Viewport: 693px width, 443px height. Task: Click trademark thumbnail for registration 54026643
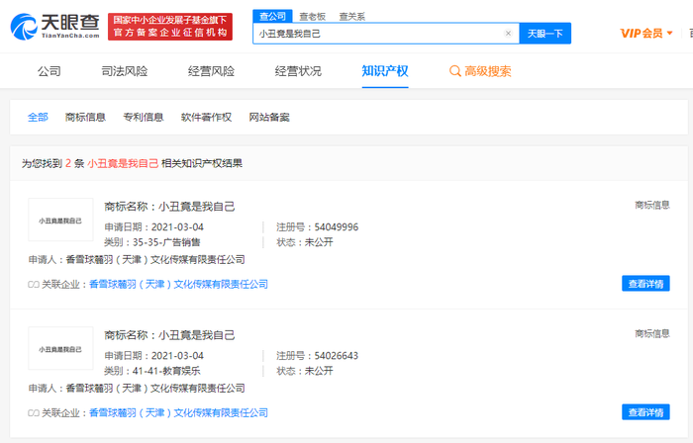60,348
